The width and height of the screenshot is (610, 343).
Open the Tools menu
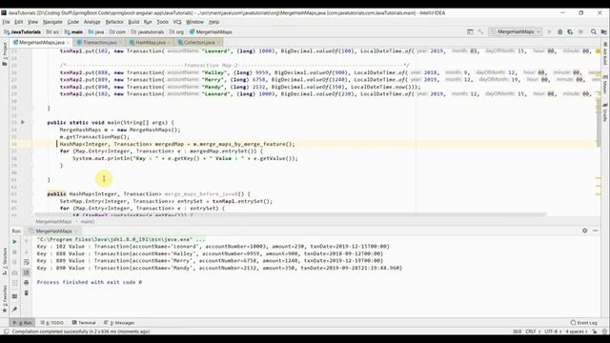(x=163, y=22)
